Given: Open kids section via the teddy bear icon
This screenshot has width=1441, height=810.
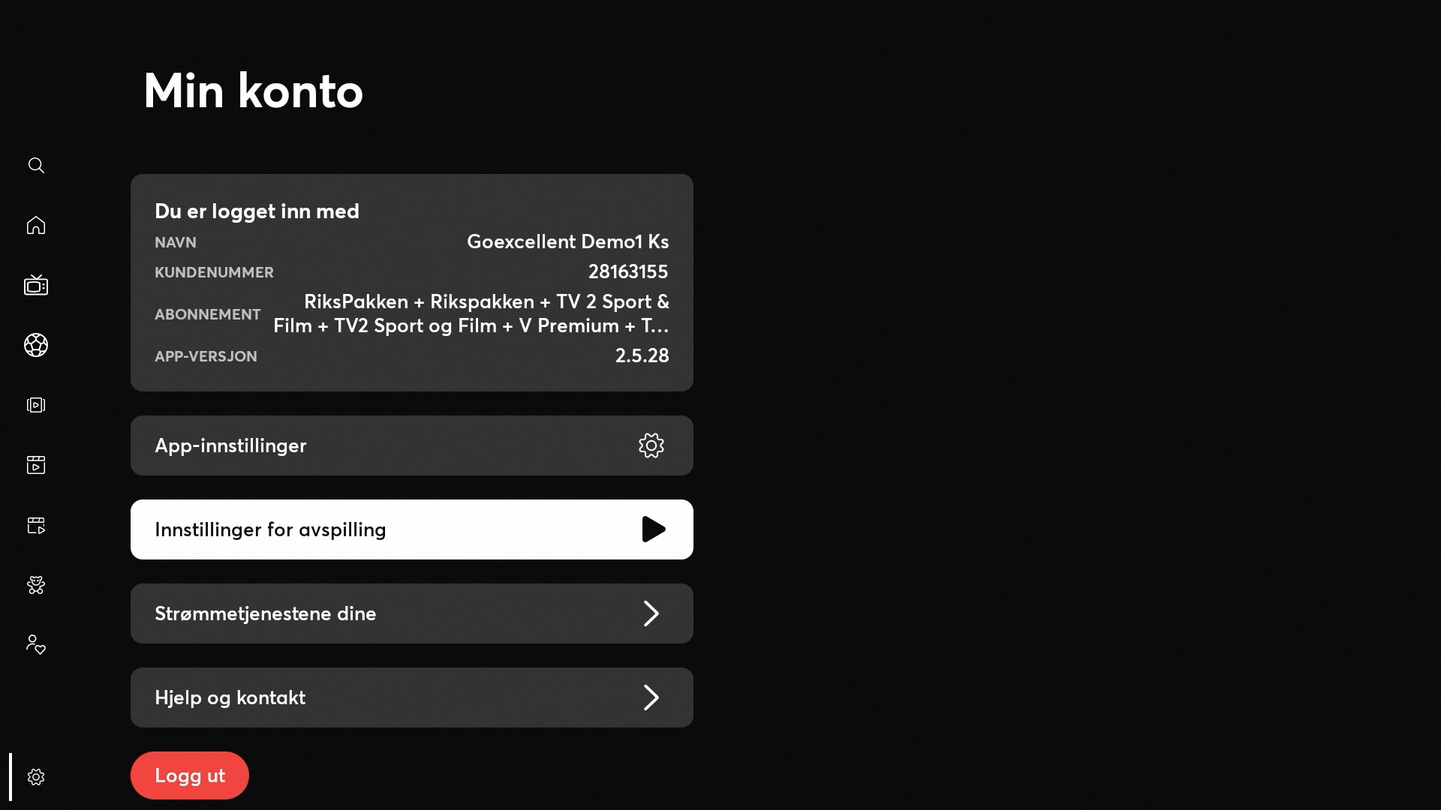Looking at the screenshot, I should pos(36,585).
